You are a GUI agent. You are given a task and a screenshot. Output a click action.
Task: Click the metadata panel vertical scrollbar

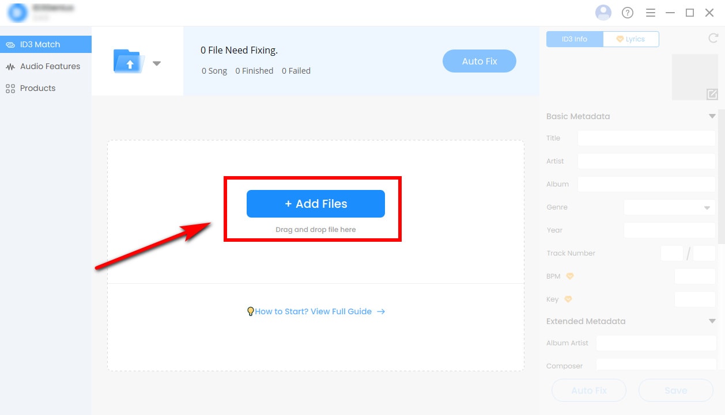[x=722, y=176]
